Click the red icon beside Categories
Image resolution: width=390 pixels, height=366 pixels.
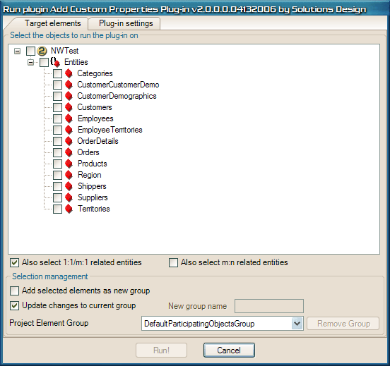(69, 73)
